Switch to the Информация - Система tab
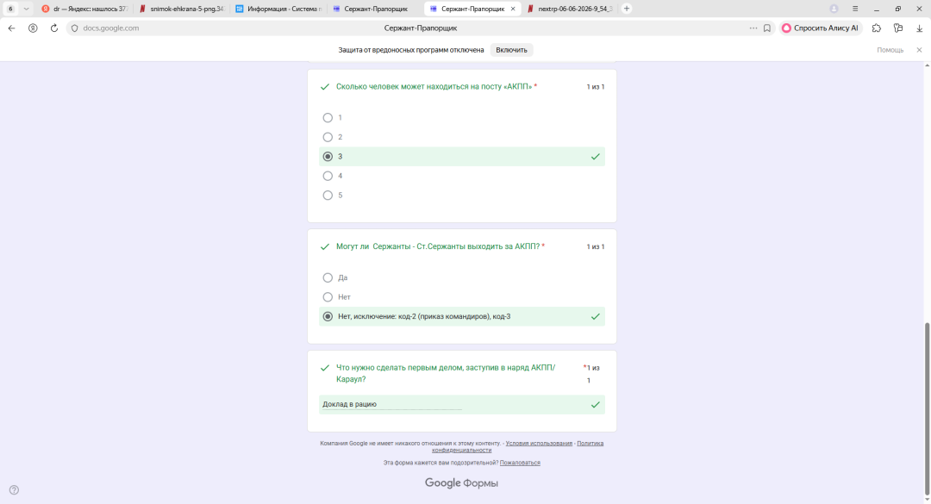The image size is (931, 504). pyautogui.click(x=278, y=9)
